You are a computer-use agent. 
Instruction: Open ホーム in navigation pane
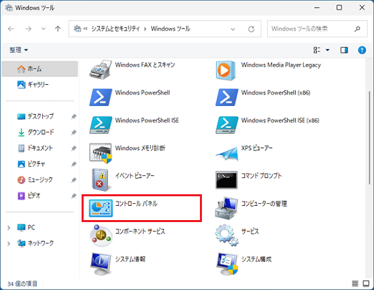[x=39, y=69]
